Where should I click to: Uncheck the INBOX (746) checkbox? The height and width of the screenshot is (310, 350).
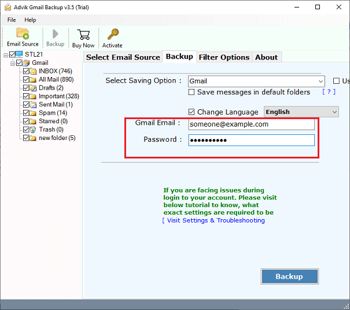point(26,71)
